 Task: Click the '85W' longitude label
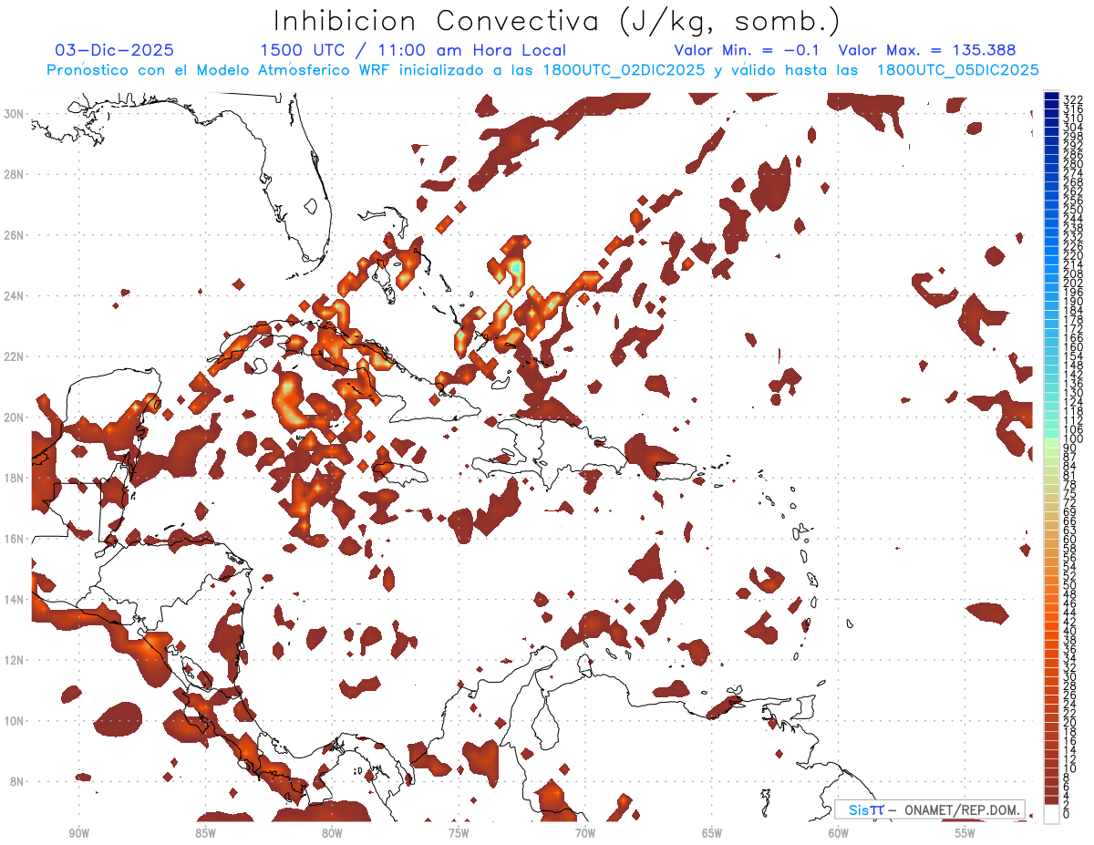tap(205, 833)
